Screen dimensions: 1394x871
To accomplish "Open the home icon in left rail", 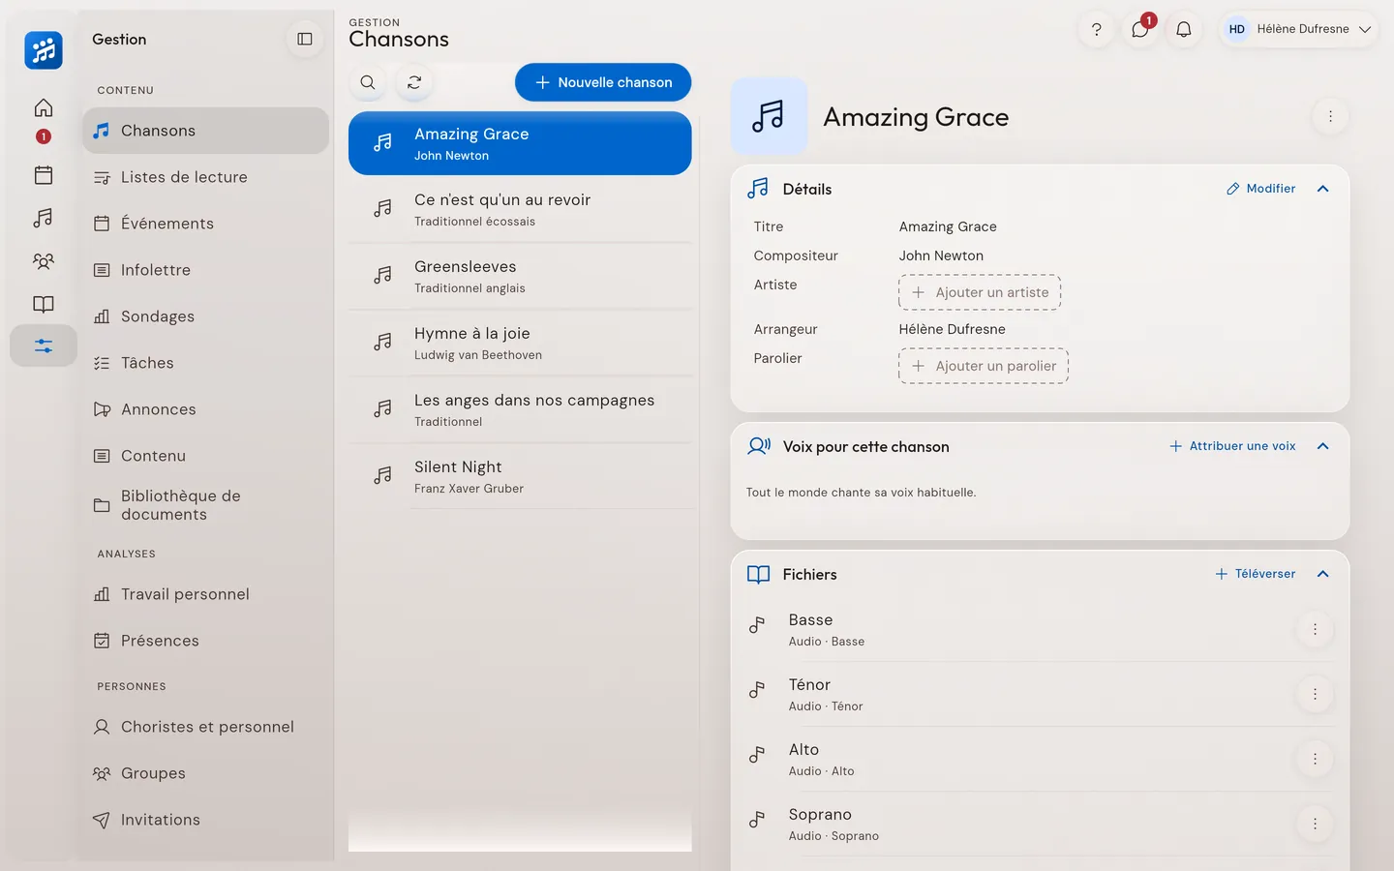I will tap(44, 107).
